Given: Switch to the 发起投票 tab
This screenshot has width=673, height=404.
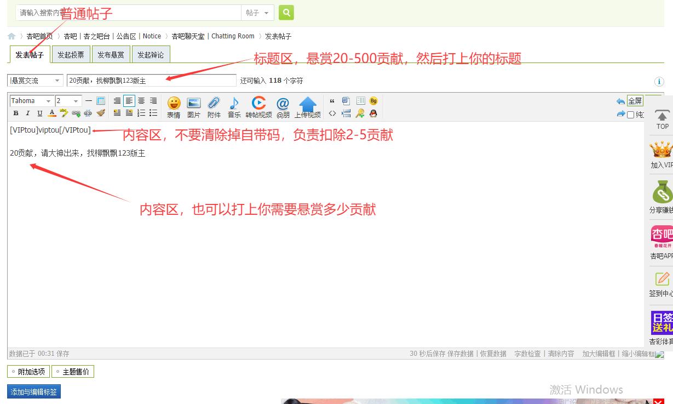Looking at the screenshot, I should [71, 55].
